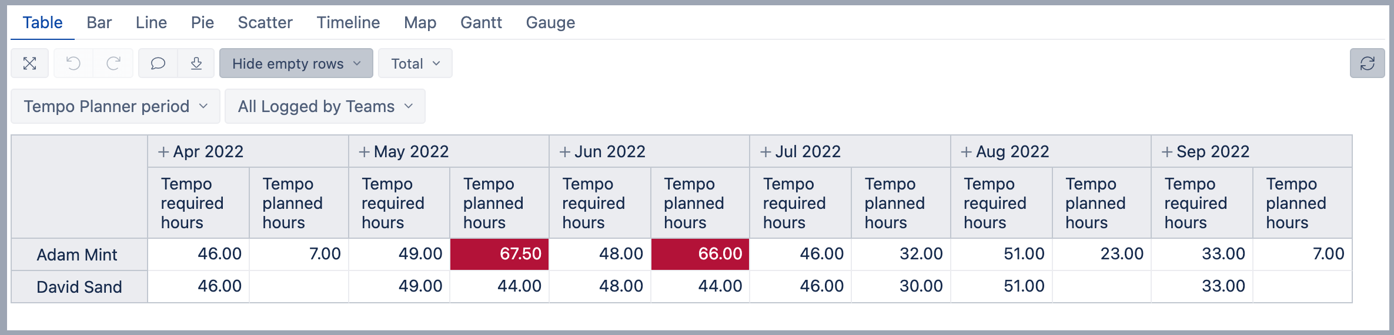Switch to the Bar chart tab
The image size is (1394, 335).
pyautogui.click(x=99, y=22)
